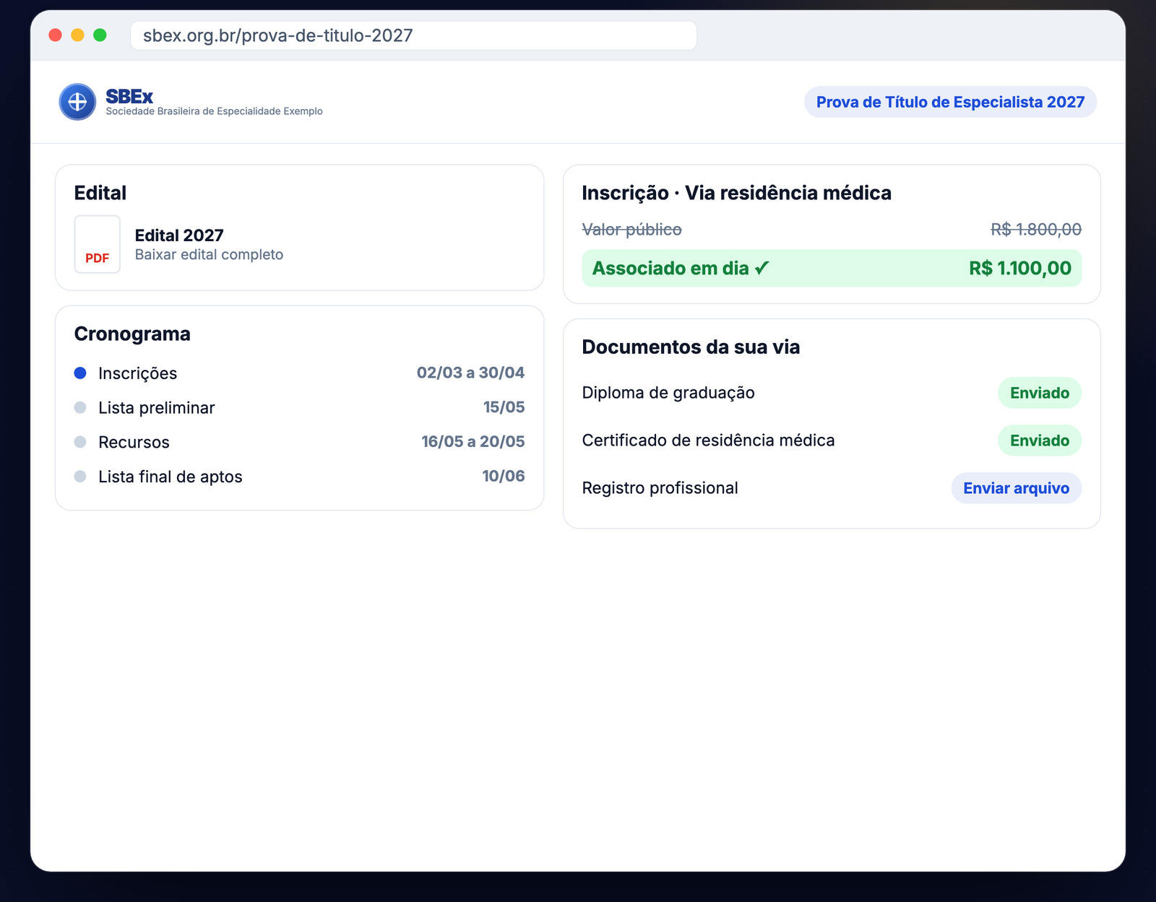Click Enviado badge for Certificado de residência médica
This screenshot has width=1156, height=902.
pyautogui.click(x=1039, y=441)
